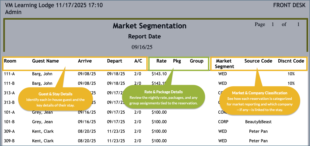Click the Room column header
Image resolution: width=310 pixels, height=146 pixels.
point(10,61)
